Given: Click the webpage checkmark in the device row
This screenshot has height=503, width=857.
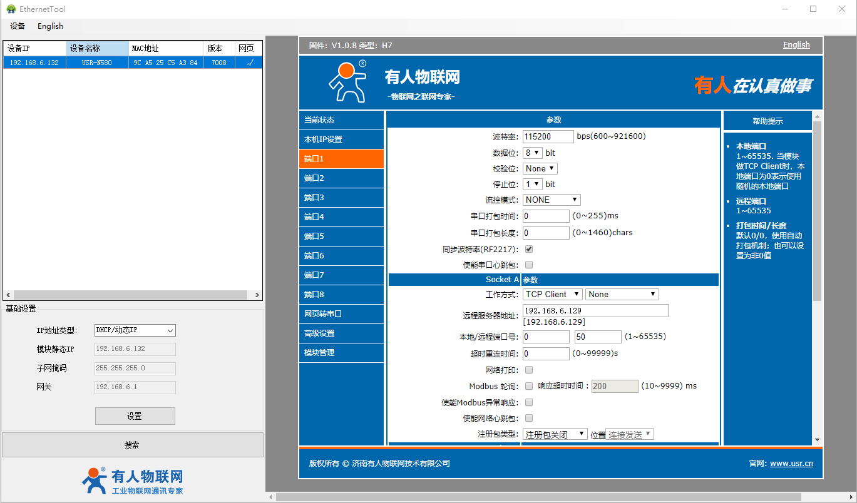Looking at the screenshot, I should pos(250,63).
